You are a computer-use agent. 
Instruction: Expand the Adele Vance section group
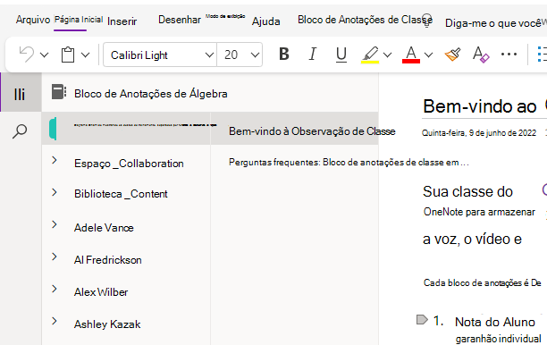[55, 224]
